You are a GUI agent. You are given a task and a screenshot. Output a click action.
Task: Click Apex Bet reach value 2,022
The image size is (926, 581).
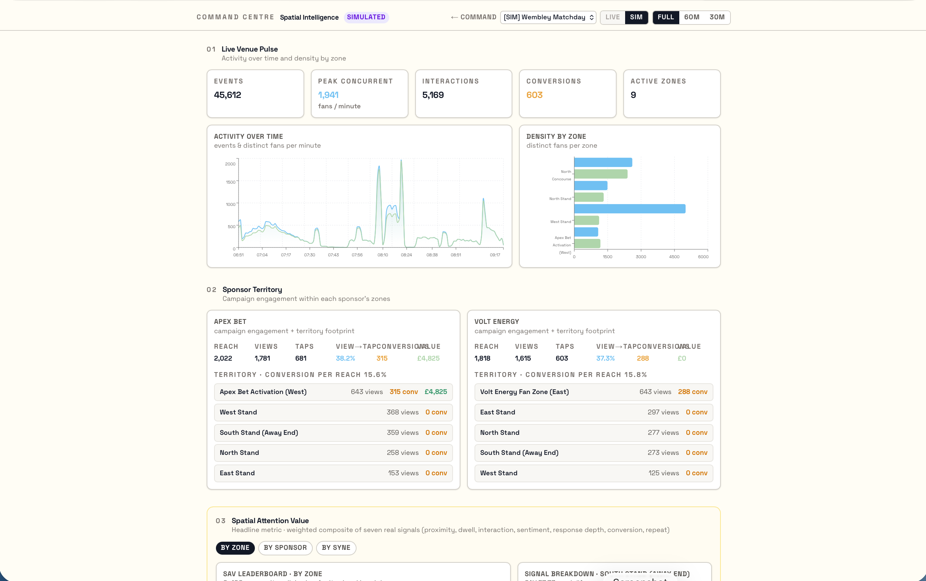tap(223, 358)
